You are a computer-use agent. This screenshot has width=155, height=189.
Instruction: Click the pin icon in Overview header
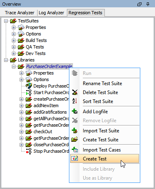(148, 4)
